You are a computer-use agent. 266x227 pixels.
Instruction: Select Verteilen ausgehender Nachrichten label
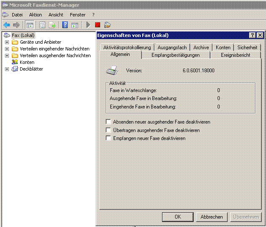coord(55,55)
